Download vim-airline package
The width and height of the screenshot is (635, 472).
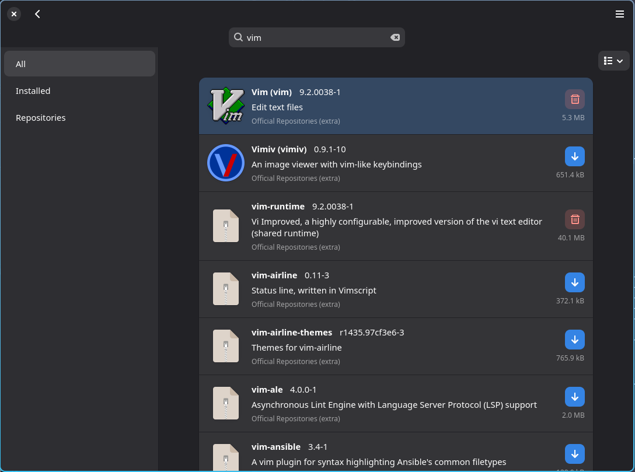574,282
